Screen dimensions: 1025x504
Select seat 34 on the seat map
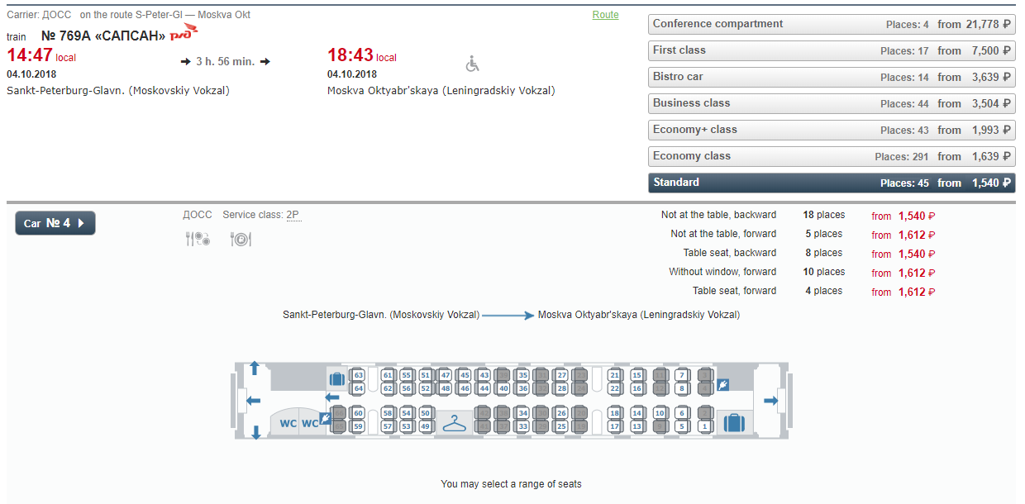[522, 413]
